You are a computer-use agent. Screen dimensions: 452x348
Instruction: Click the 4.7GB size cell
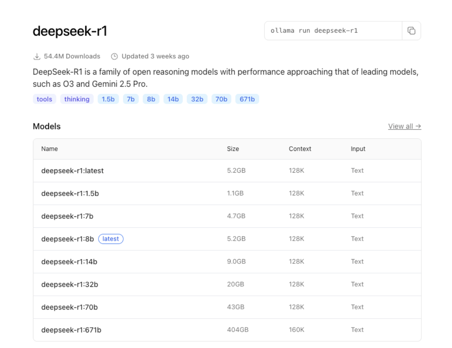tap(236, 216)
